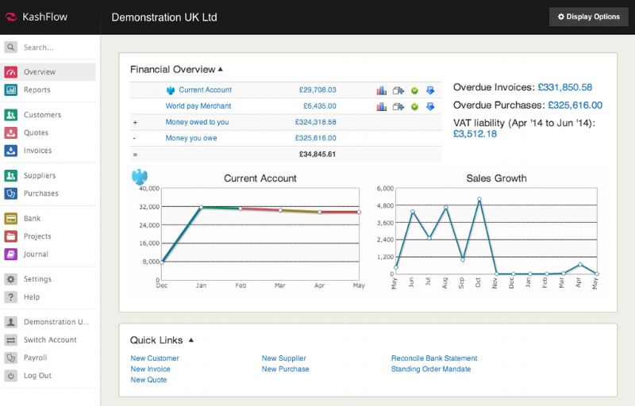Collapse the Quick Links section
The image size is (635, 406).
[x=191, y=340]
